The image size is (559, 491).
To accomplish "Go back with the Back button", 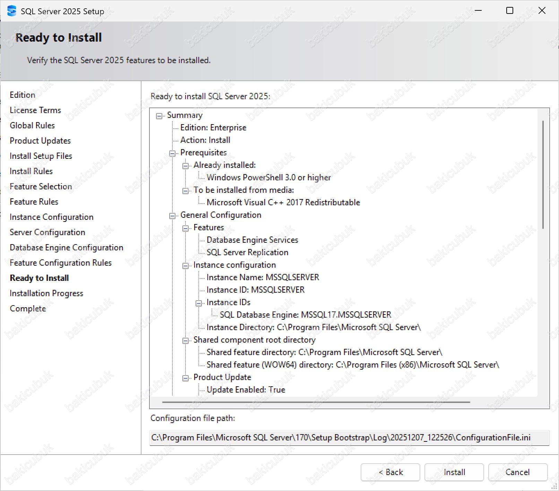I will (390, 472).
